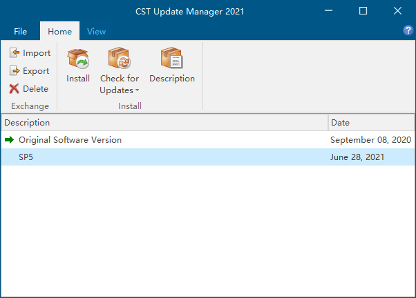
Task: Select the Home ribbon tab
Action: [x=59, y=32]
